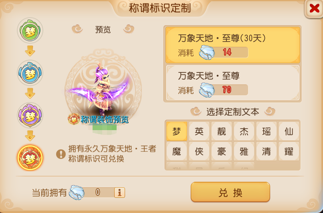Image resolution: width=323 pixels, height=213 pixels.
Task: Select the 梦 custom text tile
Action: click(x=177, y=131)
